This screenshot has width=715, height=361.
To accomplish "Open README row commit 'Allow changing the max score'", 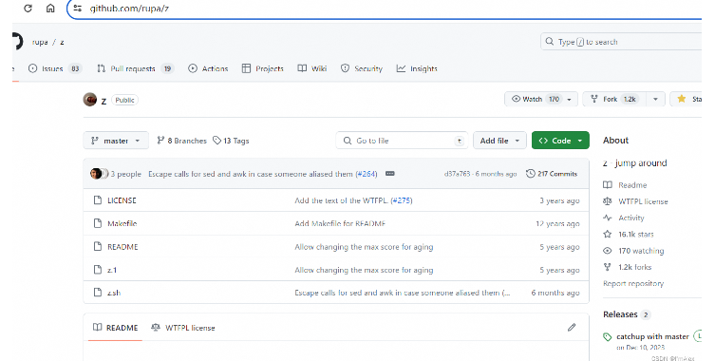I will point(364,247).
